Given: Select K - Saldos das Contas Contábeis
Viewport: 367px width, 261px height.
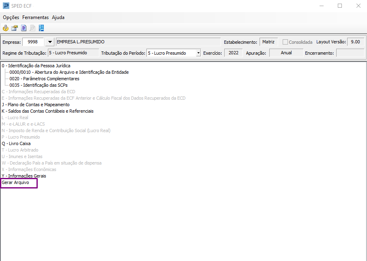Looking at the screenshot, I should click(x=47, y=111).
